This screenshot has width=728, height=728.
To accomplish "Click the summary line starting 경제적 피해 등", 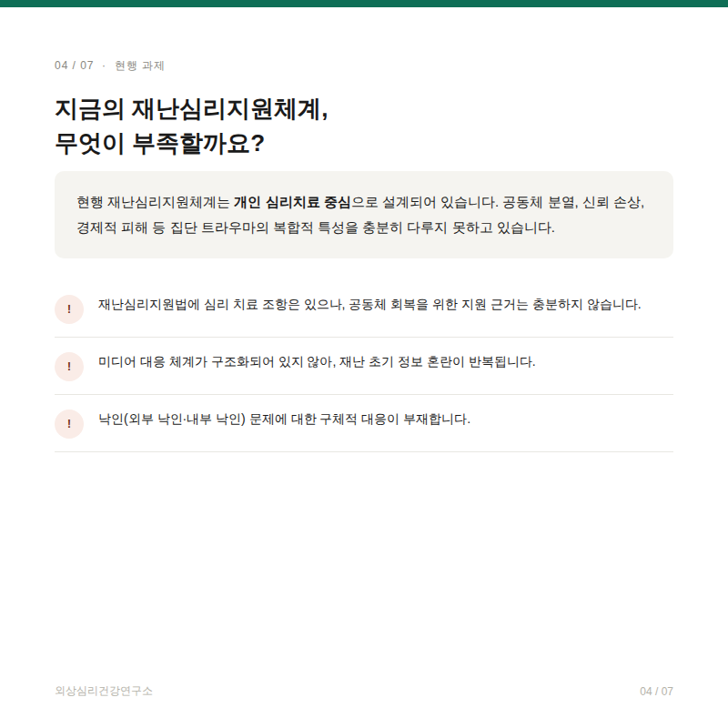I will [x=316, y=227].
